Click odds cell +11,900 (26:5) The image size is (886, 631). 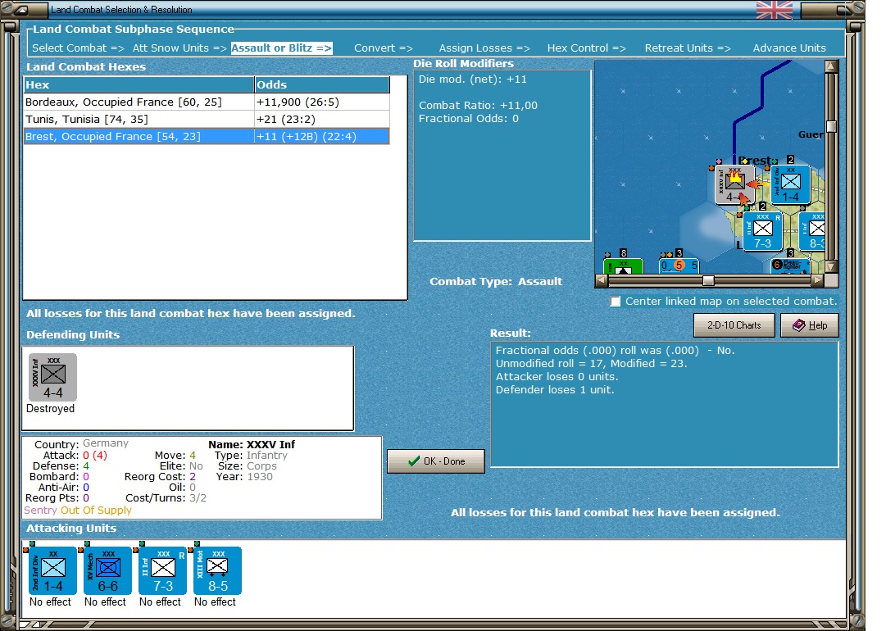click(x=322, y=102)
